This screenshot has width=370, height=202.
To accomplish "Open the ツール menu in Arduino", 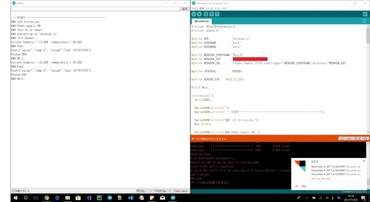I will pos(217,9).
